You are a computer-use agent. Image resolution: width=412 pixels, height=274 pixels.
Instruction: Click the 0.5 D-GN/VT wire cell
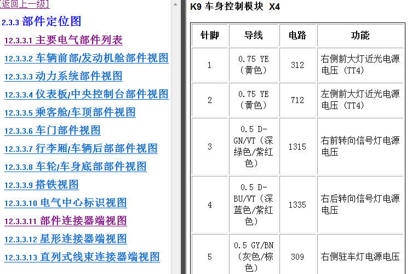click(254, 146)
